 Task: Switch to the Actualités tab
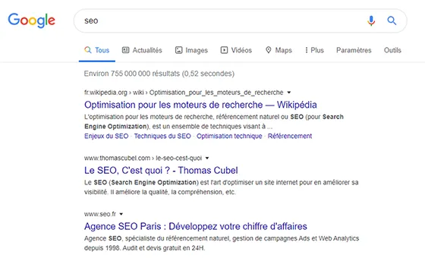tap(142, 50)
